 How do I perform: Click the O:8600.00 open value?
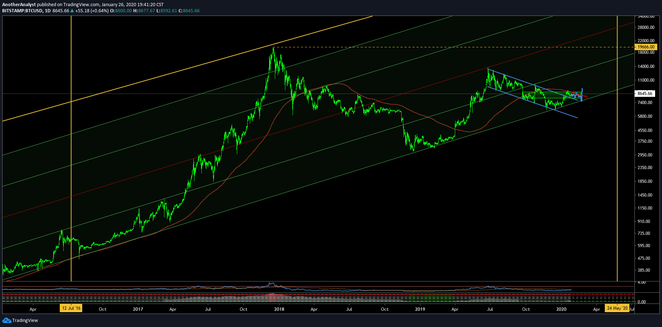click(x=121, y=11)
